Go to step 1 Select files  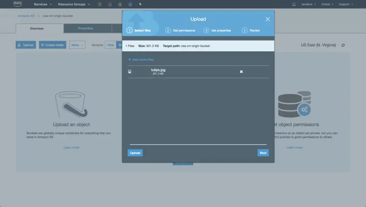(x=139, y=30)
